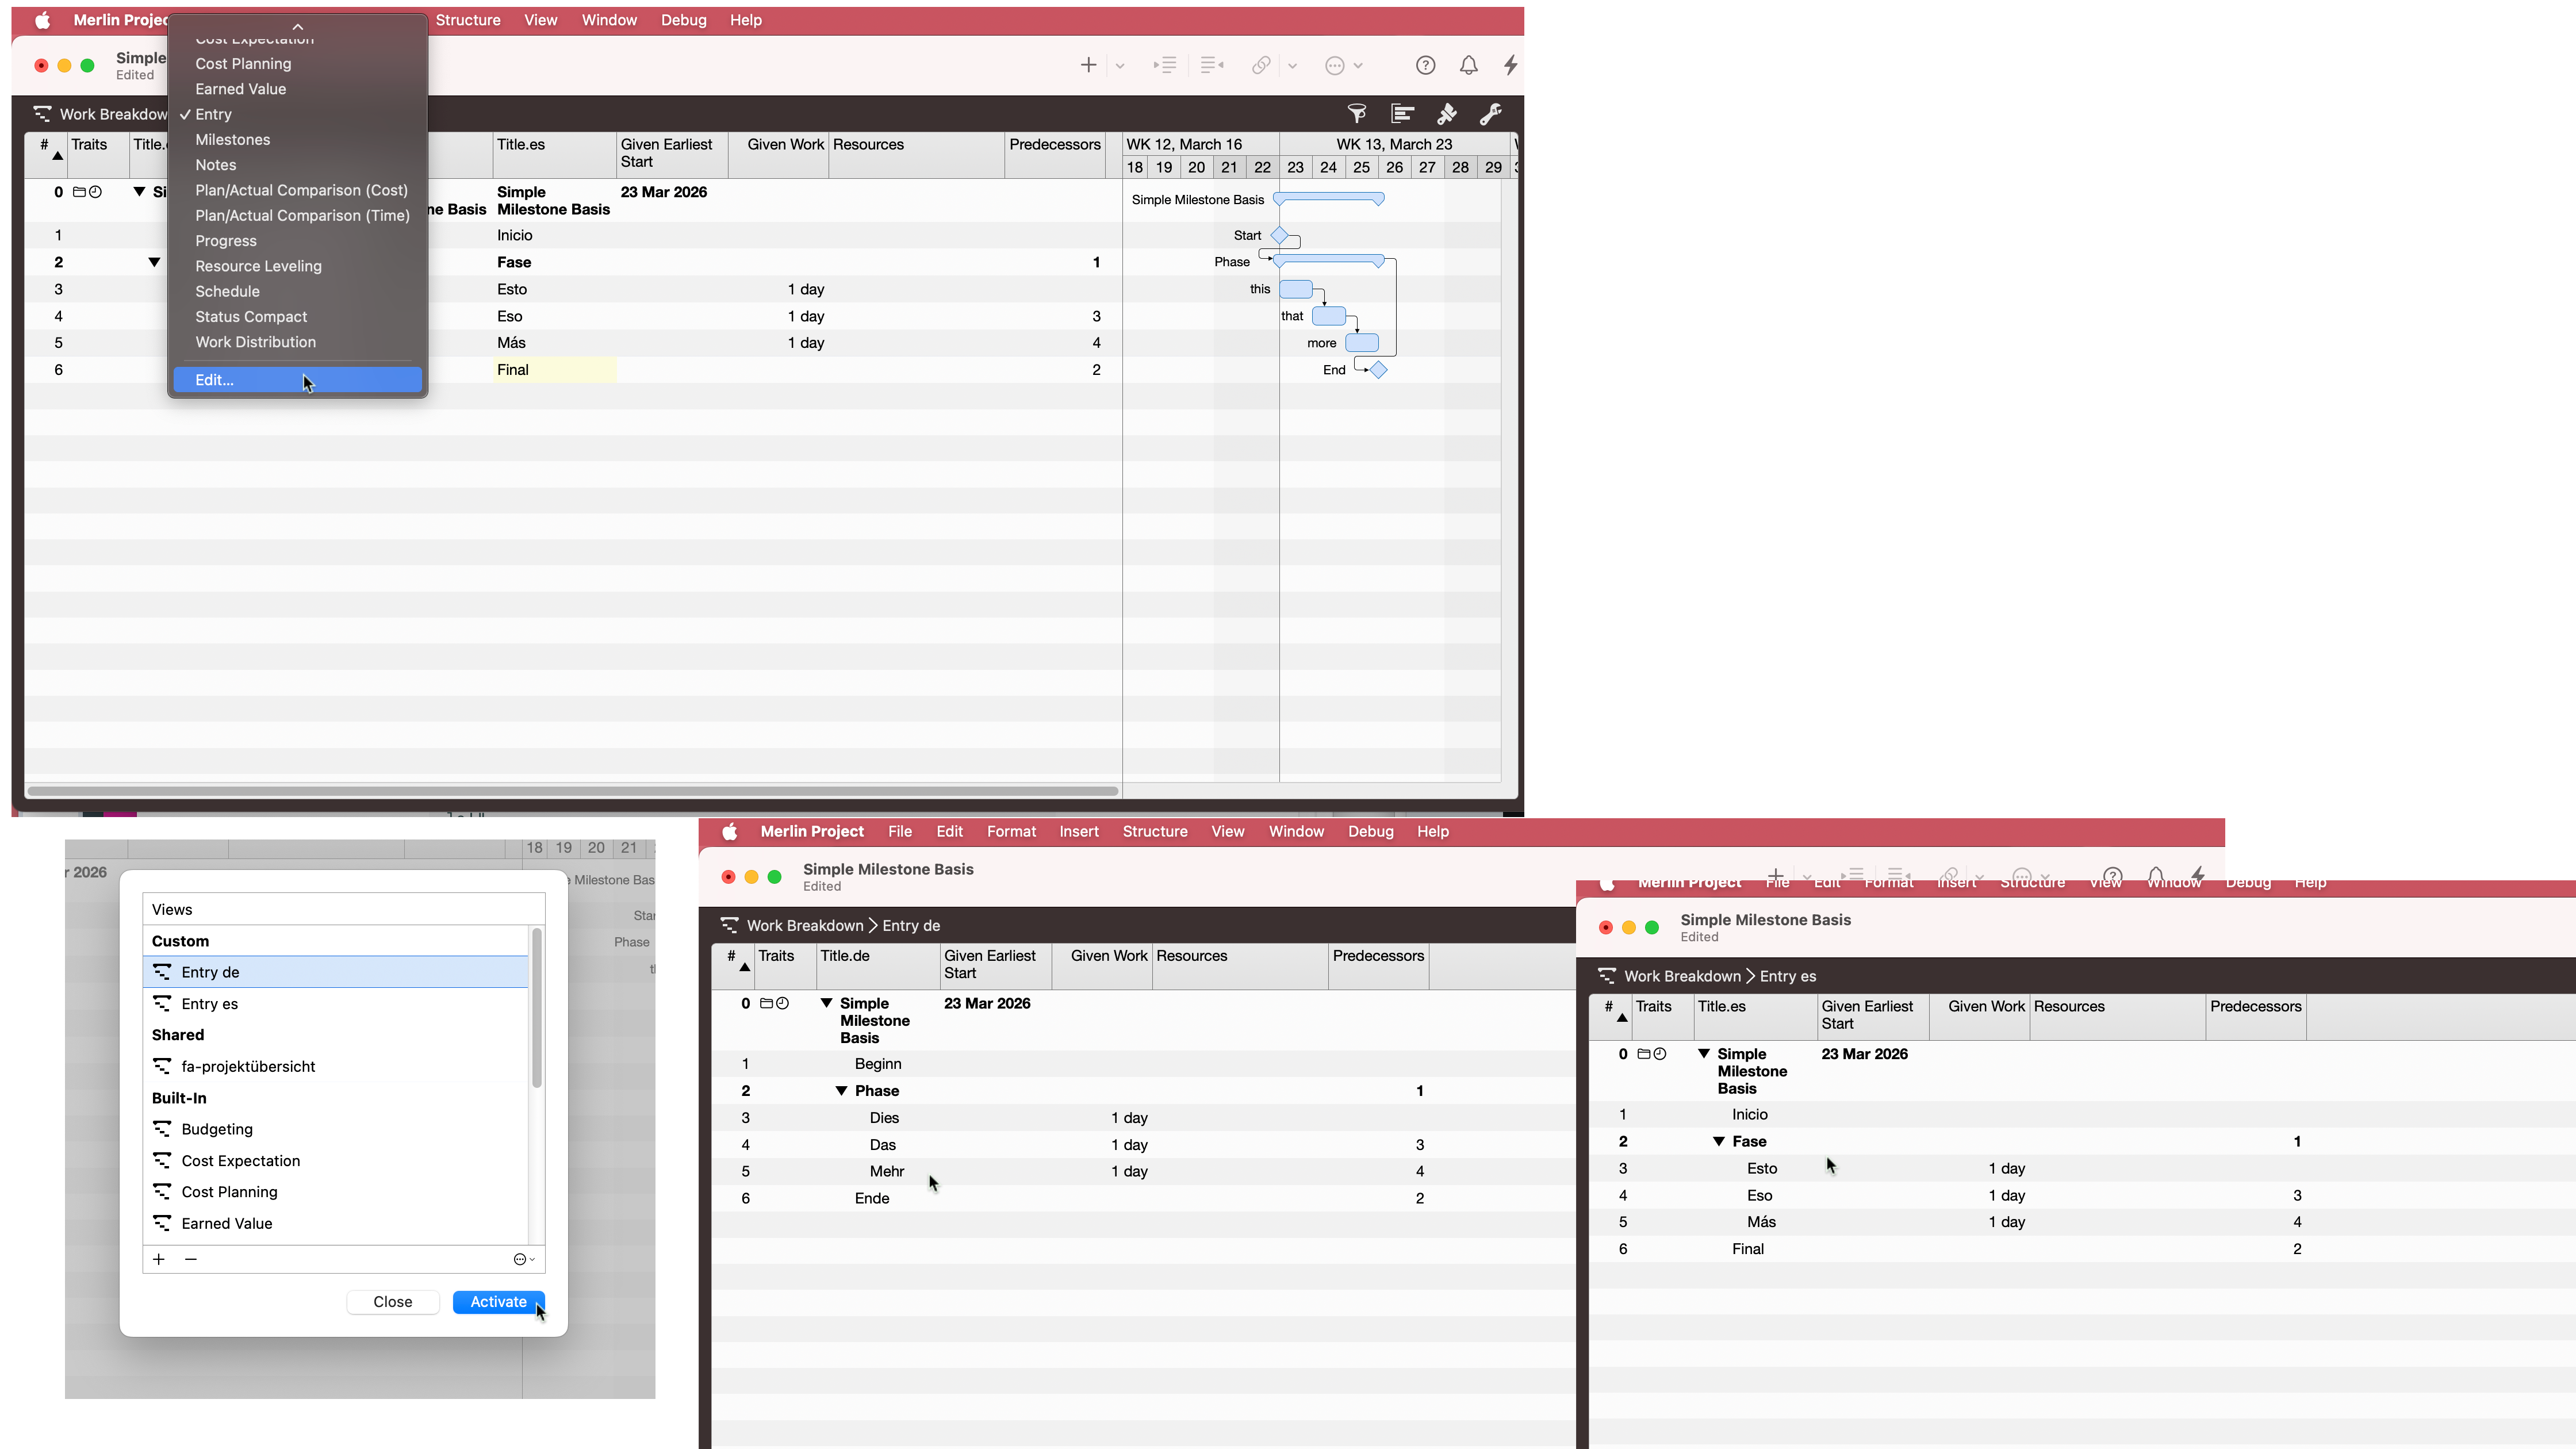The height and width of the screenshot is (1449, 2576).
Task: Click the minus button to remove a view
Action: pyautogui.click(x=191, y=1259)
